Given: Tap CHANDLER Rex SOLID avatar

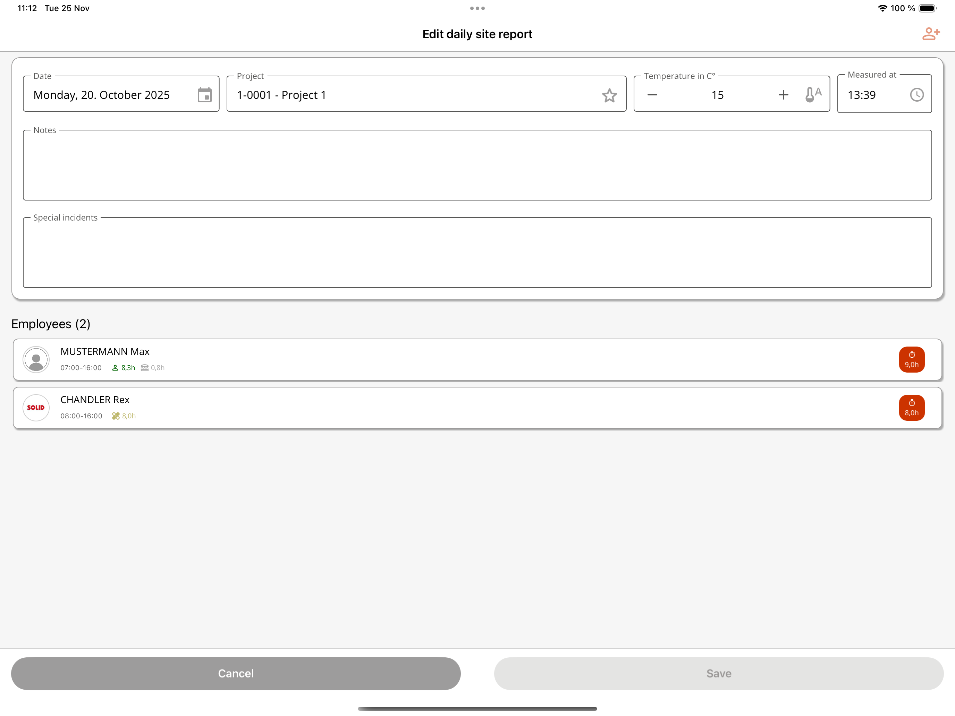Looking at the screenshot, I should (x=36, y=408).
